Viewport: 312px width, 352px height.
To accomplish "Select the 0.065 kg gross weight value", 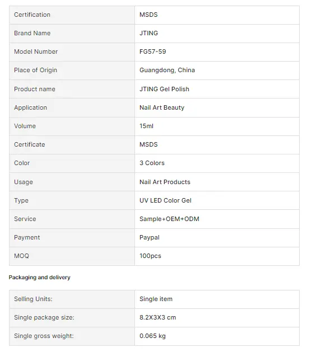I will click(152, 336).
